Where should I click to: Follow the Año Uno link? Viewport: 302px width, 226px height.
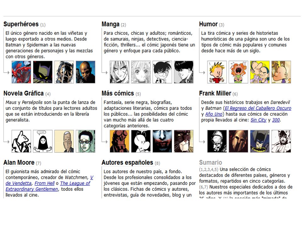pos(214,114)
